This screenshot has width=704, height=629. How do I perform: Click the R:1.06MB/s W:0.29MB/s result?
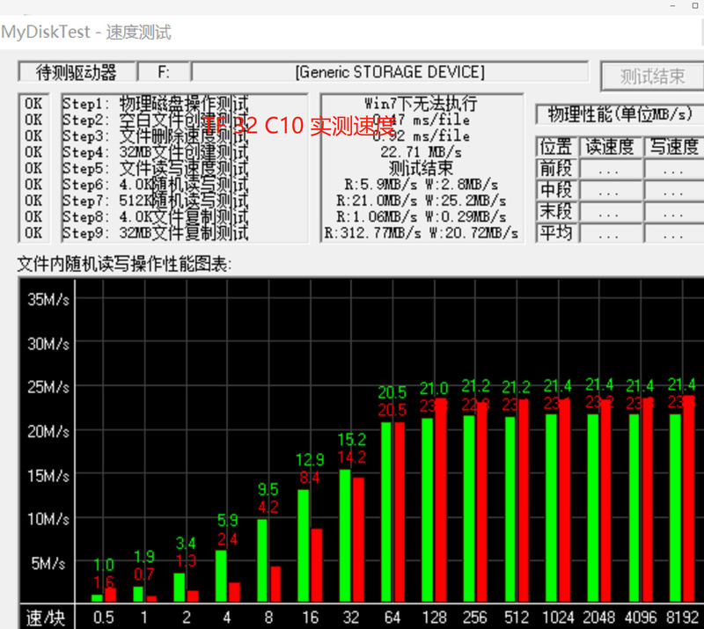422,216
